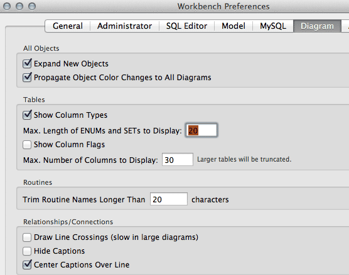This screenshot has width=349, height=275.
Task: Focus the Max Number of Columns field
Action: pyautogui.click(x=178, y=160)
